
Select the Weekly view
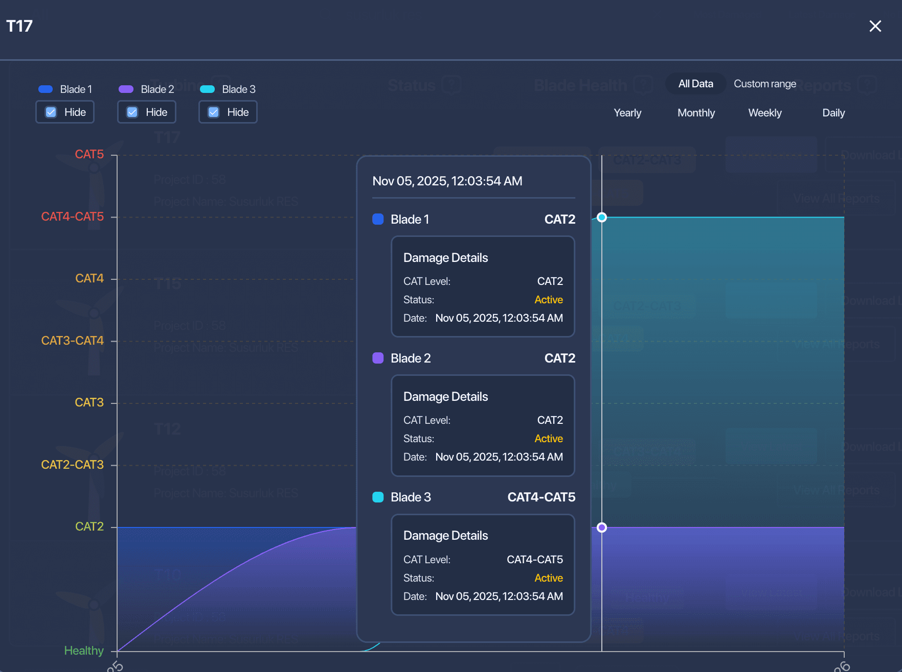[x=765, y=113]
